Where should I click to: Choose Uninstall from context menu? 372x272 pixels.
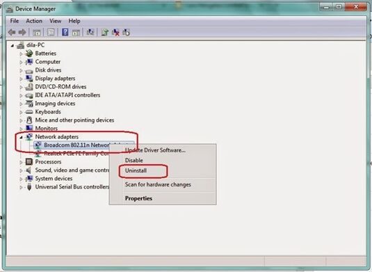pyautogui.click(x=136, y=170)
